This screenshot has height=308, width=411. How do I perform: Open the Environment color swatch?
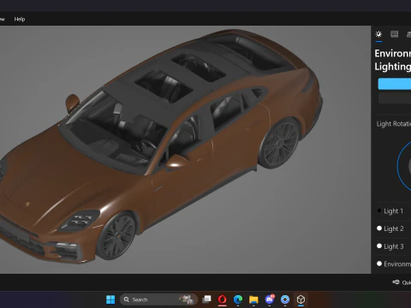tap(379, 264)
